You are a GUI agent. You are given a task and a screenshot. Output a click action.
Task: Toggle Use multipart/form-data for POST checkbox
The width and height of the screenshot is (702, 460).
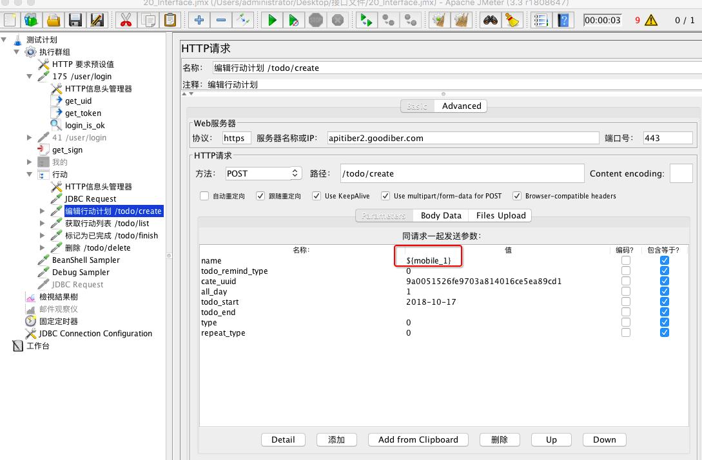point(385,196)
